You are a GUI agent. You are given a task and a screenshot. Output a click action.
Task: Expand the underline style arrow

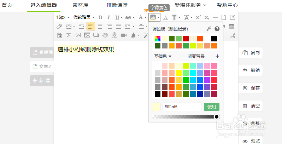coord(122,18)
